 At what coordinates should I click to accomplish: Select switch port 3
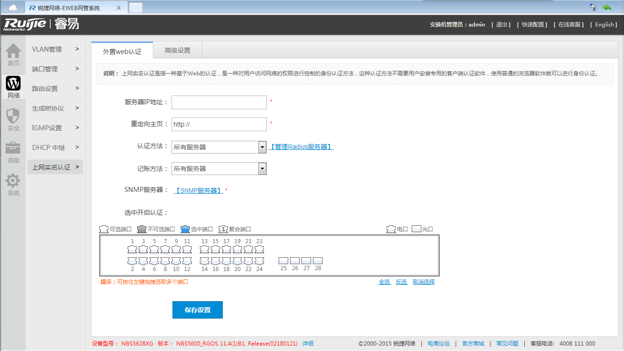pyautogui.click(x=143, y=250)
